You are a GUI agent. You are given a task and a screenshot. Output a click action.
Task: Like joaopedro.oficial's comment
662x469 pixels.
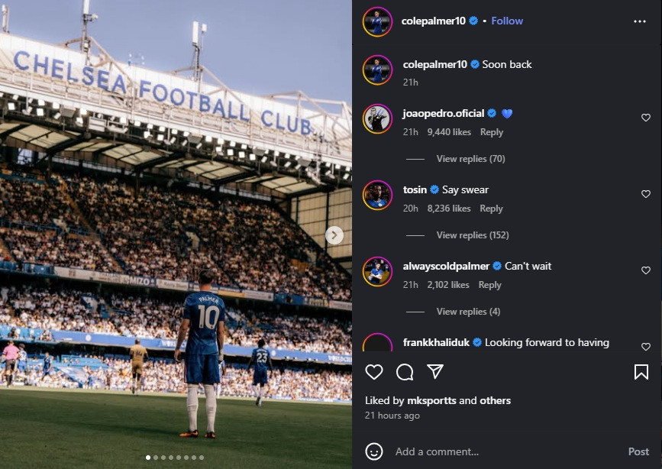click(x=646, y=118)
